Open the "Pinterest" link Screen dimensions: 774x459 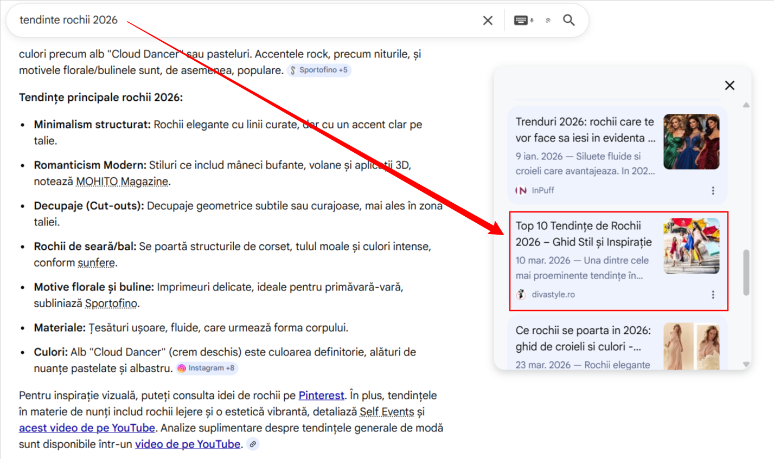(321, 396)
